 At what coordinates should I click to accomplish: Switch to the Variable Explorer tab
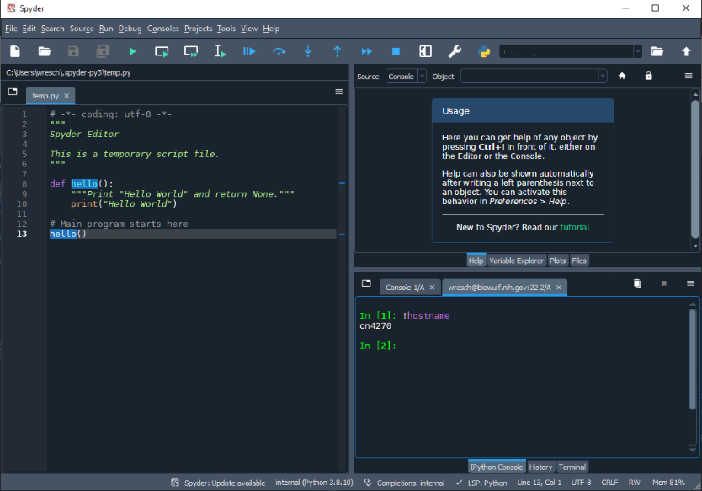point(516,261)
